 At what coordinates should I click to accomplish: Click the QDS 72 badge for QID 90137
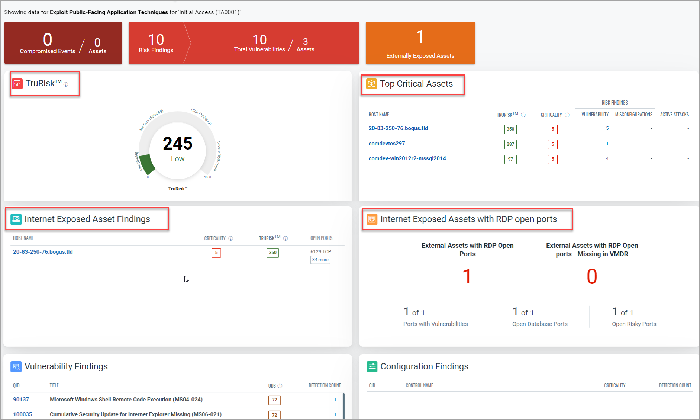274,400
